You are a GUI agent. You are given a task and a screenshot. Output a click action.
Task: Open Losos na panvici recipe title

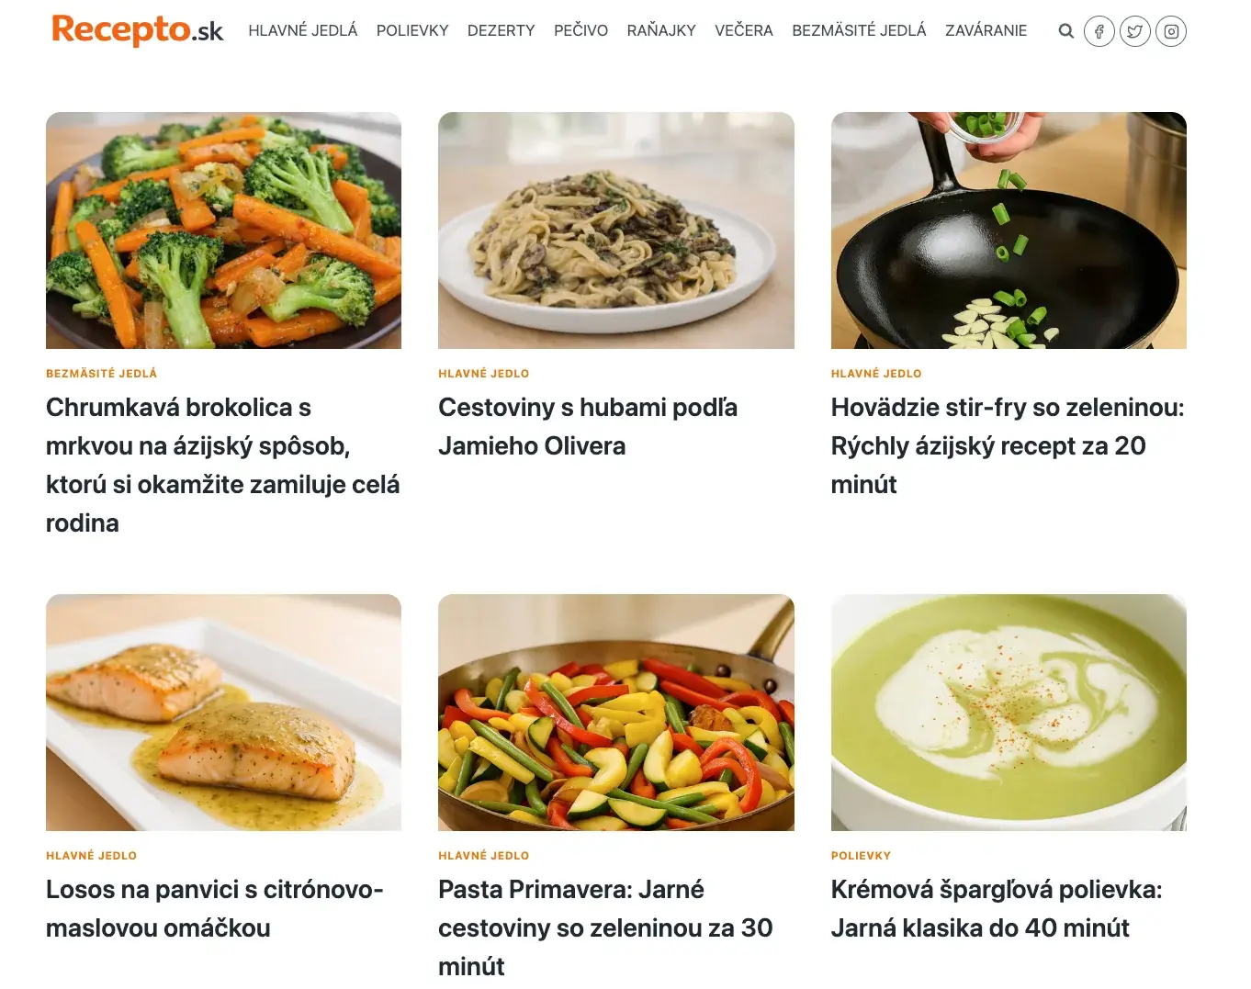(x=215, y=908)
